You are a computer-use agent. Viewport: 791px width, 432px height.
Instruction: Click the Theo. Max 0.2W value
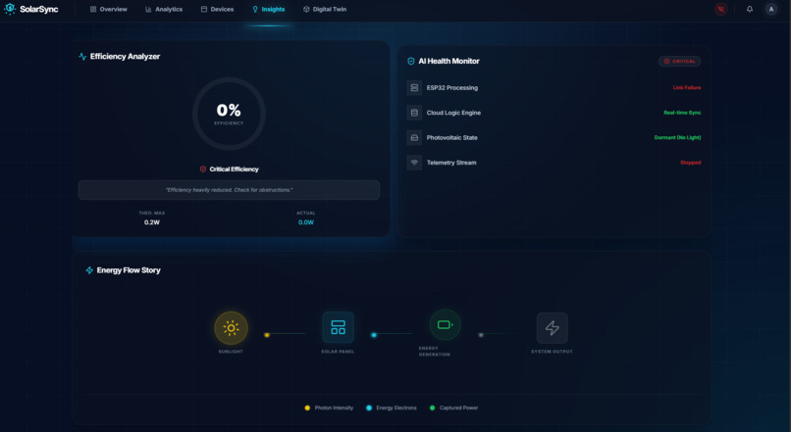tap(152, 222)
